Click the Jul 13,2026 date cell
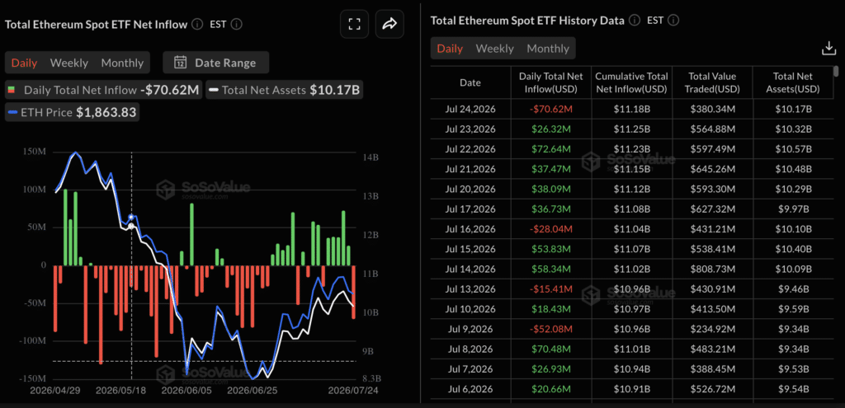Image resolution: width=845 pixels, height=408 pixels. pyautogui.click(x=470, y=288)
